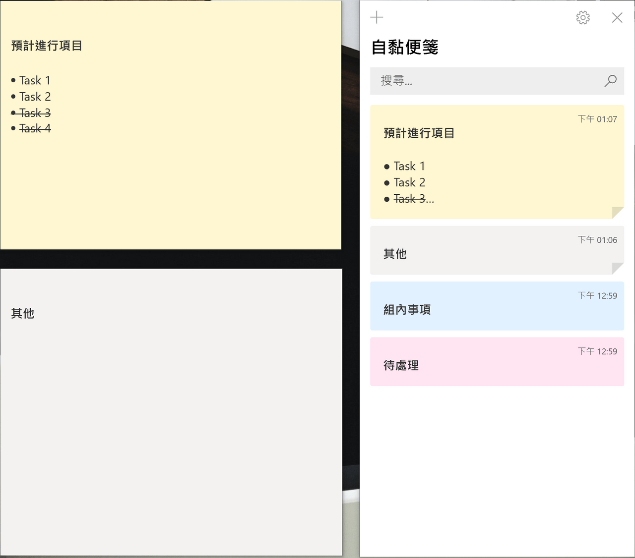Screen dimensions: 635x558
Task: Click the 下午 01:07 timestamp on the yellow note
Action: tap(598, 119)
